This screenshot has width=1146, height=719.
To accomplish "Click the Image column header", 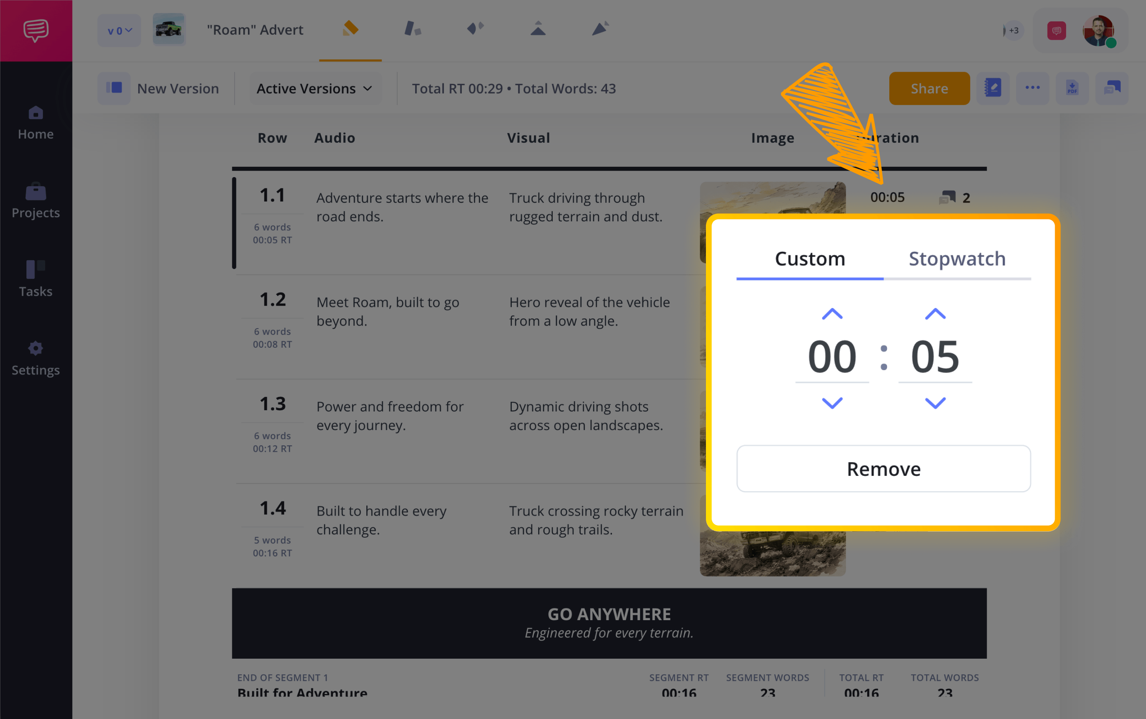I will 772,138.
